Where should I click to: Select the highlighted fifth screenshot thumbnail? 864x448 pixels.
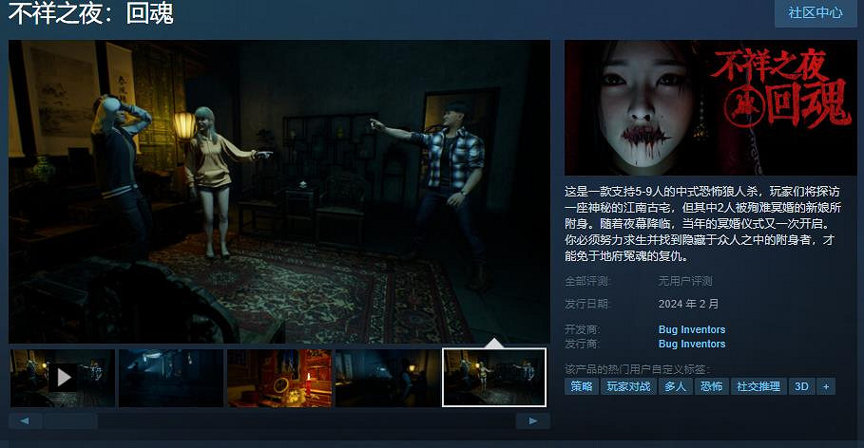(x=494, y=378)
